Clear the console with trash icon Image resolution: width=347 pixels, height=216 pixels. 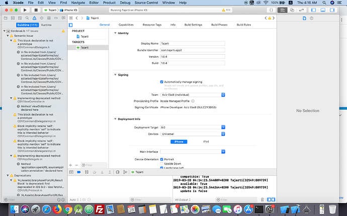263,199
